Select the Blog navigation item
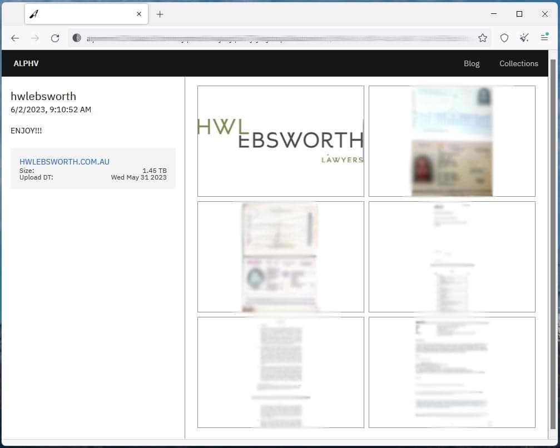 click(471, 63)
